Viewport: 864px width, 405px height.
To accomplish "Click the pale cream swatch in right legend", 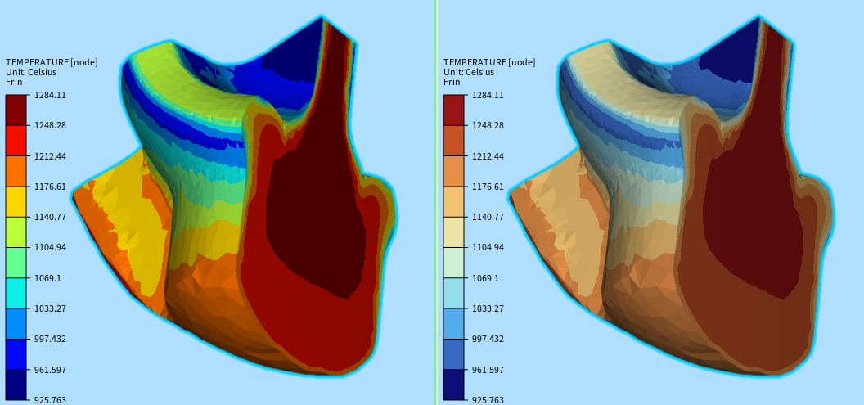I will click(454, 232).
